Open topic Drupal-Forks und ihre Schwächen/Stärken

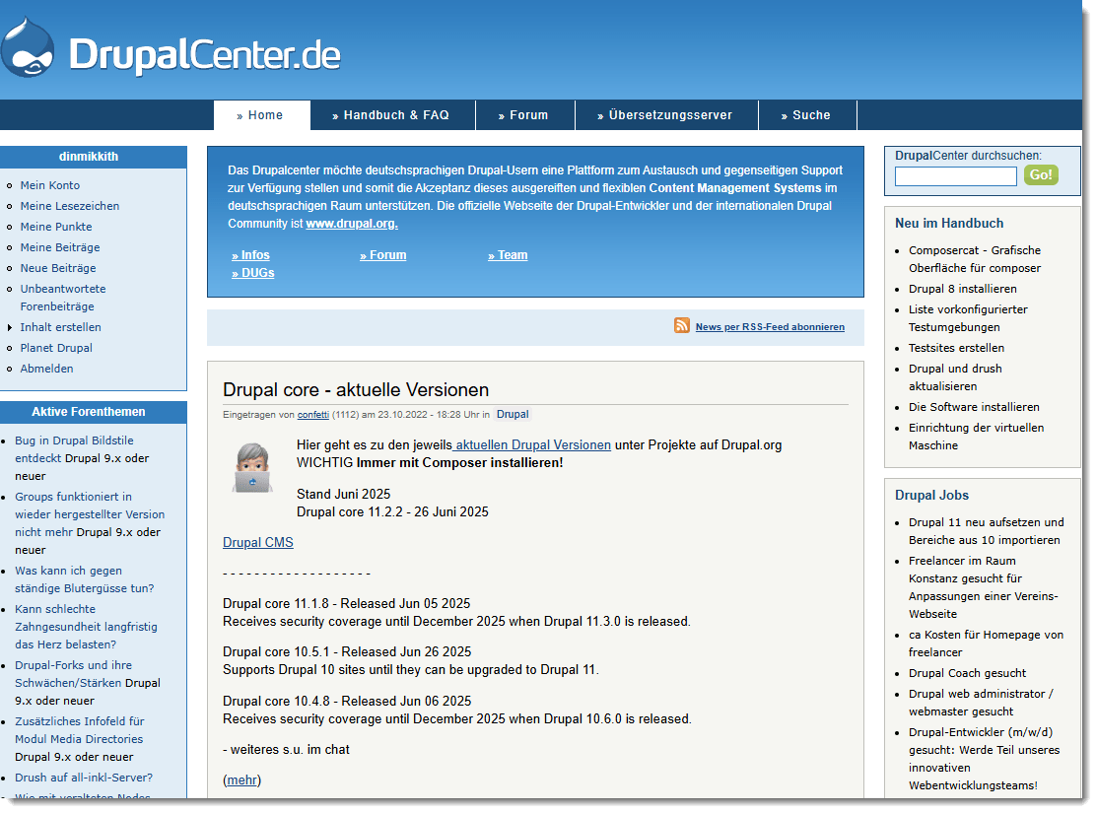(x=73, y=674)
